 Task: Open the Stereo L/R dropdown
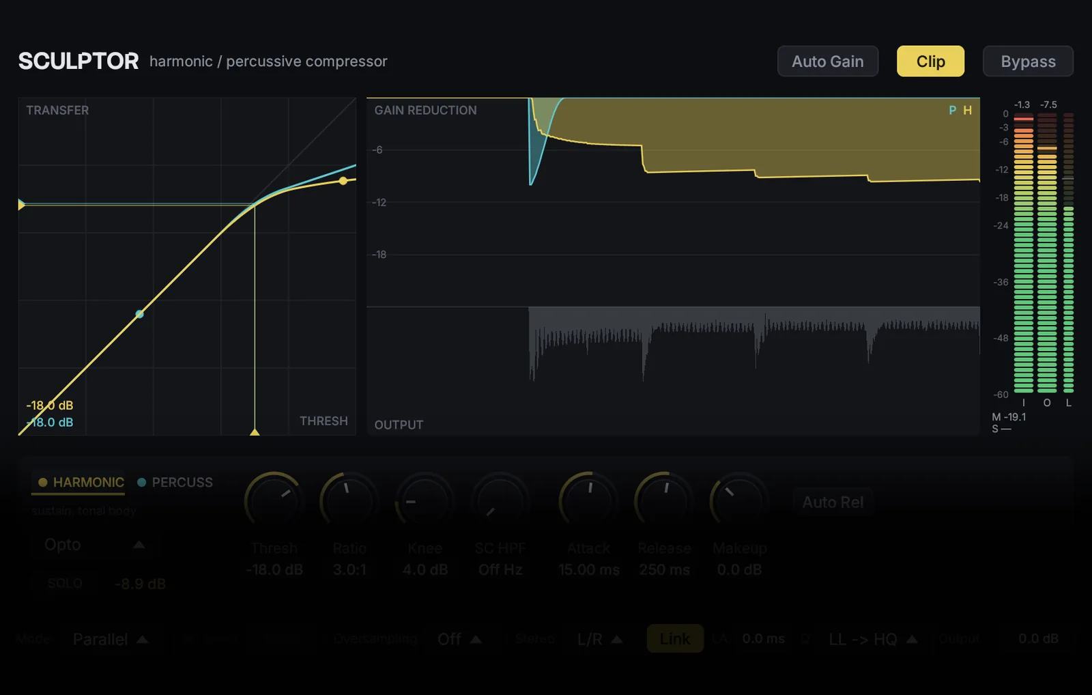(x=599, y=639)
